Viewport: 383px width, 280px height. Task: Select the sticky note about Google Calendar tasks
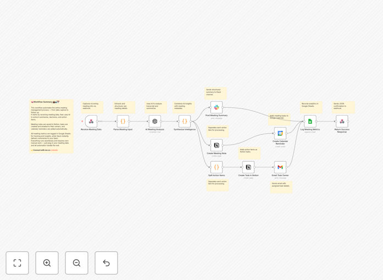pyautogui.click(x=279, y=119)
